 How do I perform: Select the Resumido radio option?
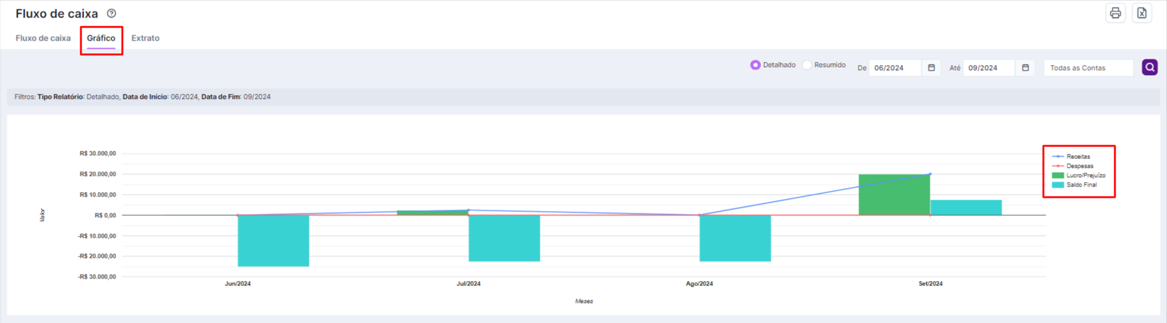click(x=824, y=65)
